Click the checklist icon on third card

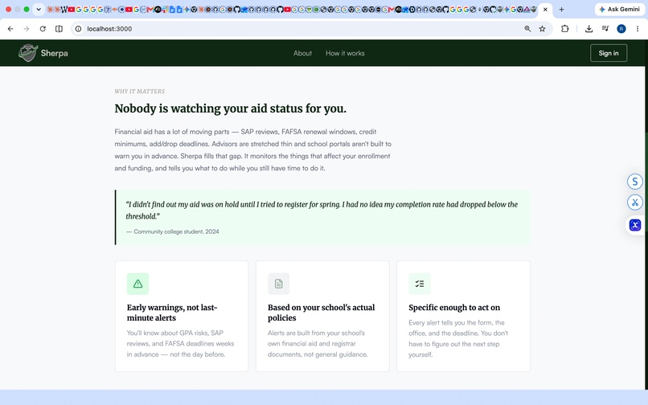pos(420,284)
